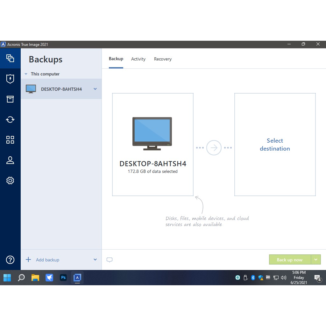Click the DESKTOP-8AHTSH4 backup source box
Screen dimensions: 326x326
[152, 145]
